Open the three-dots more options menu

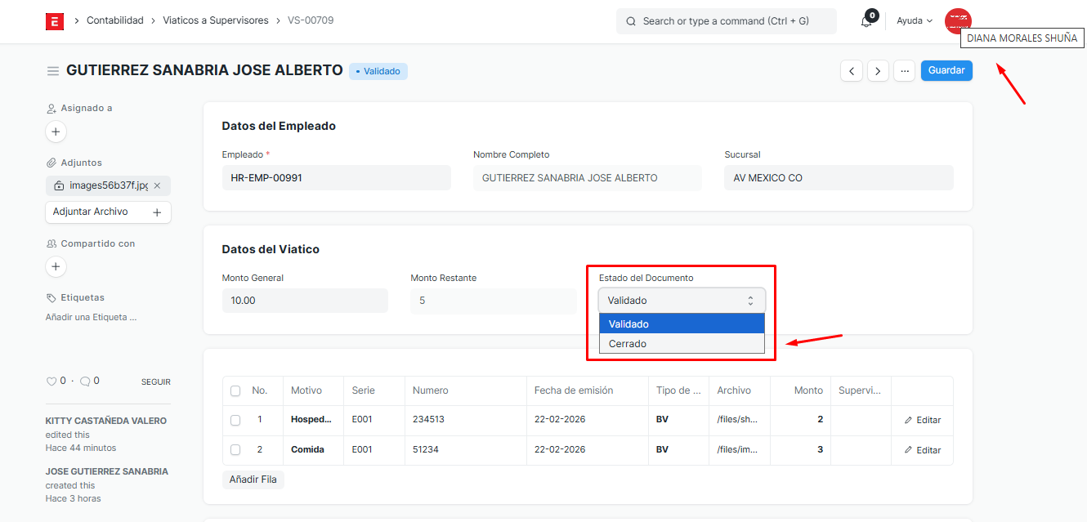[904, 71]
